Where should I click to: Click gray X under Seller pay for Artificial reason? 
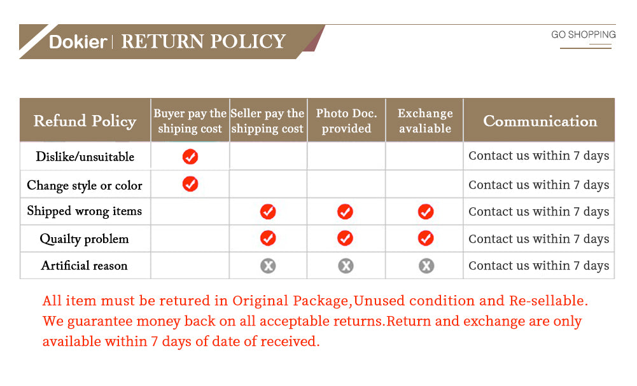(x=268, y=266)
